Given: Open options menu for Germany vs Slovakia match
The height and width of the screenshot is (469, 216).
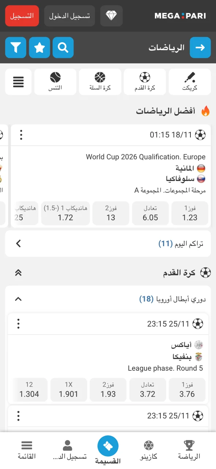Looking at the screenshot, I should click(21, 135).
